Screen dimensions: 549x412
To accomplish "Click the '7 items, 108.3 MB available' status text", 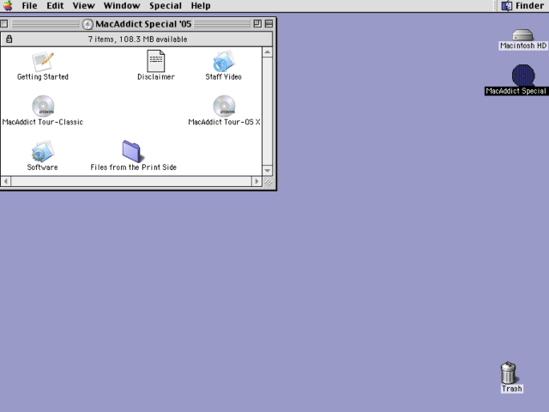I will click(137, 39).
